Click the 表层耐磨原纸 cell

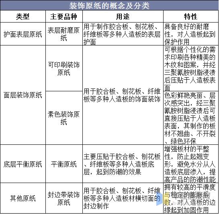click(x=64, y=34)
